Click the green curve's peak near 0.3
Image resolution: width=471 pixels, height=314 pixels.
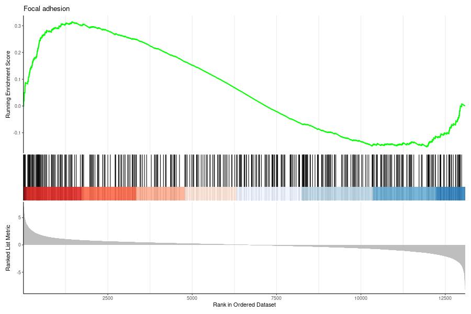(x=72, y=22)
